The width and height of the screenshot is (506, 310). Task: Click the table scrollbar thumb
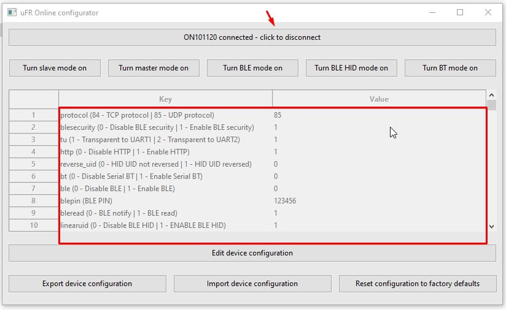491,105
